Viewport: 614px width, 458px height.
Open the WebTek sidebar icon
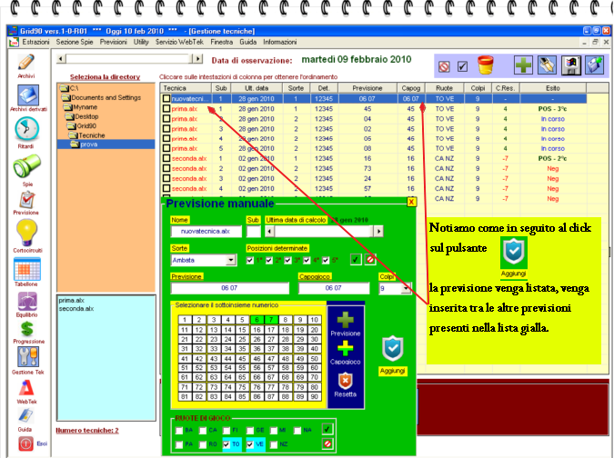[26, 388]
